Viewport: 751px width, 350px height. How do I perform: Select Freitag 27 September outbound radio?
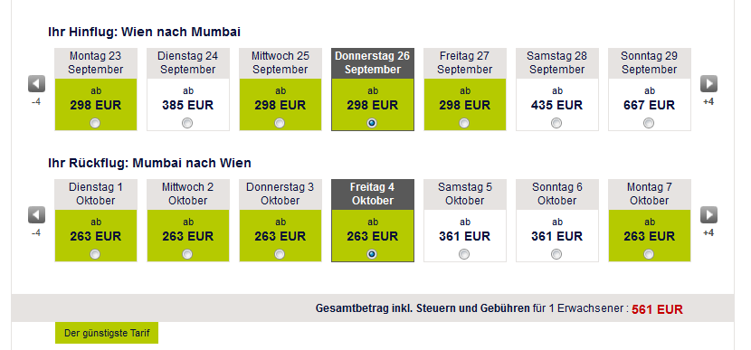click(x=464, y=123)
